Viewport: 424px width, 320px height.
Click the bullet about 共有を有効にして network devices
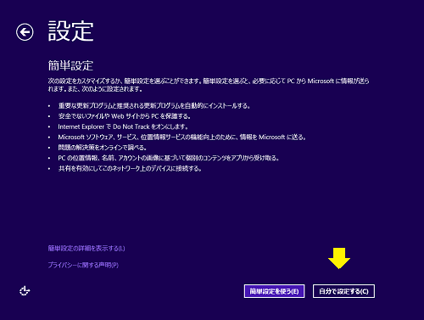130,169
